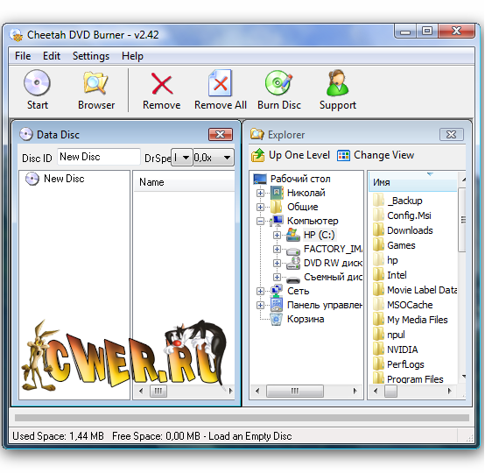Select the Movie Label Data folder
This screenshot has height=473, width=485.
point(422,290)
